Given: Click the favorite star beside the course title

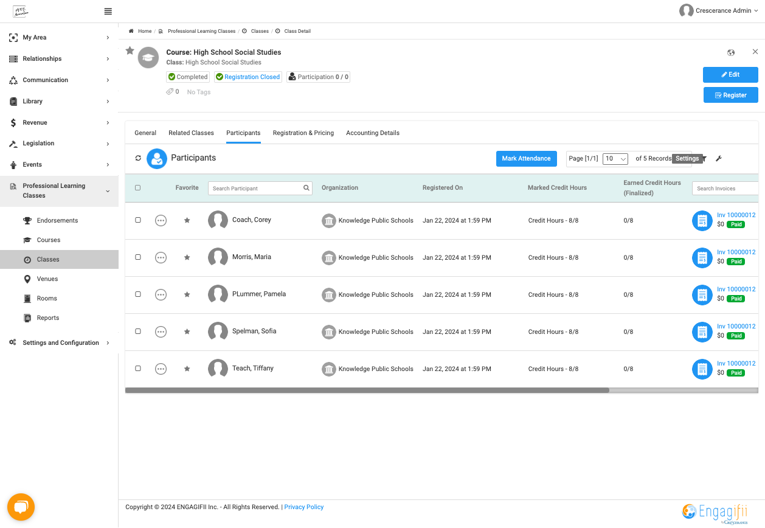Looking at the screenshot, I should [x=130, y=51].
